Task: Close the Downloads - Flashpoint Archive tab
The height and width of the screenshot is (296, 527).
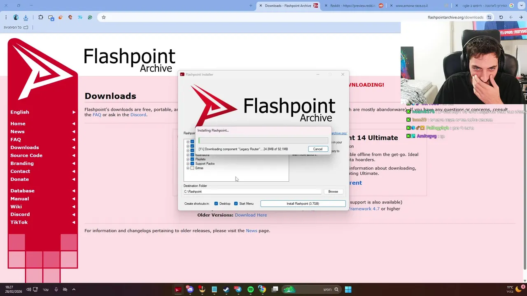Action: [x=261, y=6]
